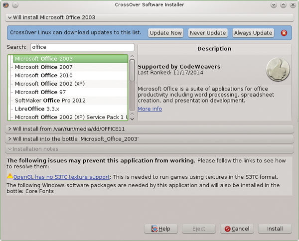Viewport: 299px width, 241px height.
Task: Click the CrossOver window menu icon
Action: coord(5,5)
